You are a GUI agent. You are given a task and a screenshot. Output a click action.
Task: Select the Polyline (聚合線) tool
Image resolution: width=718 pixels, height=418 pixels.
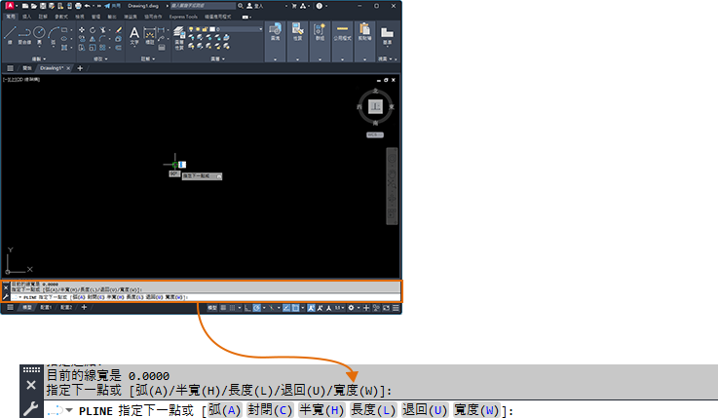24,35
